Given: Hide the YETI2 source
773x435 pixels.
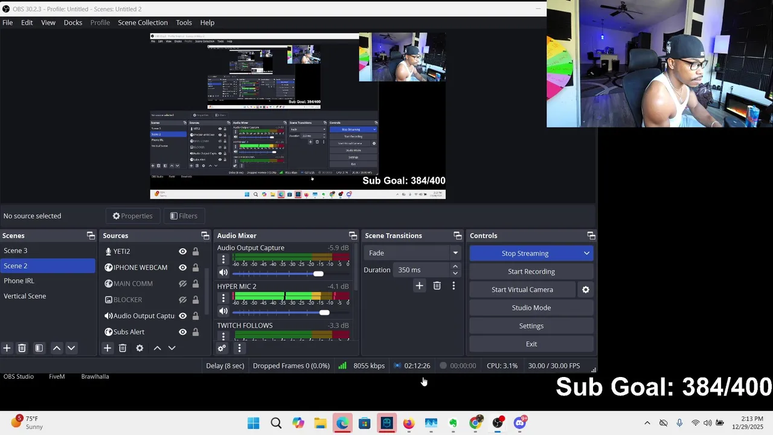Looking at the screenshot, I should [182, 251].
